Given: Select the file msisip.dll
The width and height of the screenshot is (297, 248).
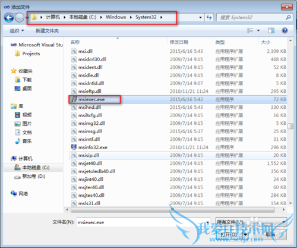Looking at the screenshot, I should pyautogui.click(x=178, y=155).
